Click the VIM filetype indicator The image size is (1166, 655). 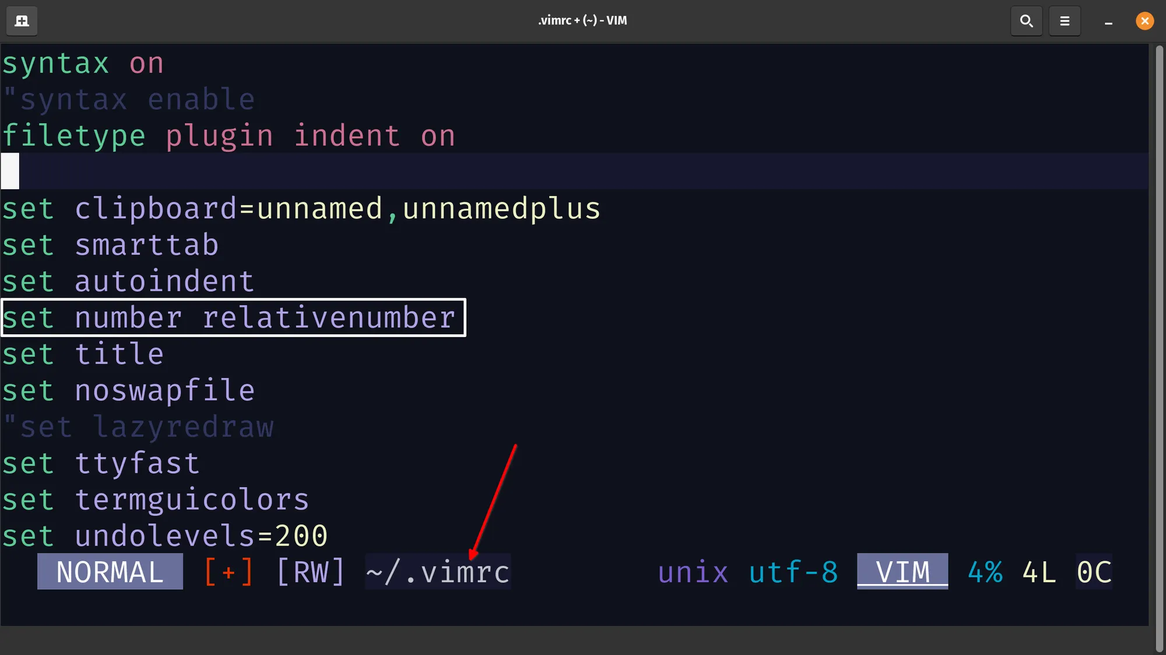[x=902, y=572]
